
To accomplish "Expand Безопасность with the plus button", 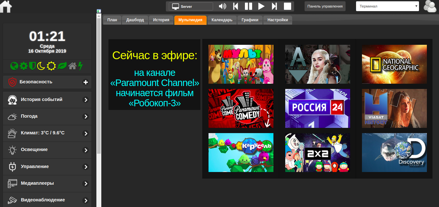I will click(x=86, y=82).
